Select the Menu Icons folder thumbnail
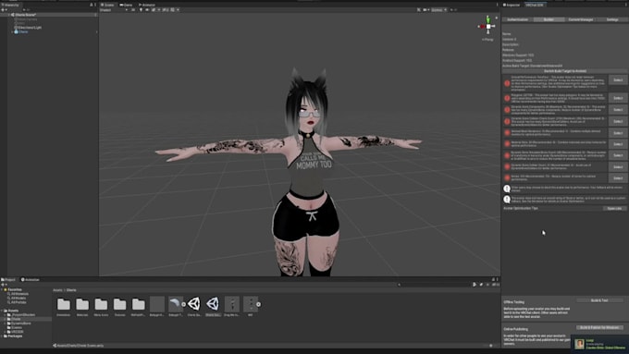This screenshot has width=629, height=354. (101, 305)
